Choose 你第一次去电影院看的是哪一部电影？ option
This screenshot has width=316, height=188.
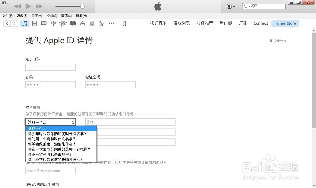pos(61,149)
